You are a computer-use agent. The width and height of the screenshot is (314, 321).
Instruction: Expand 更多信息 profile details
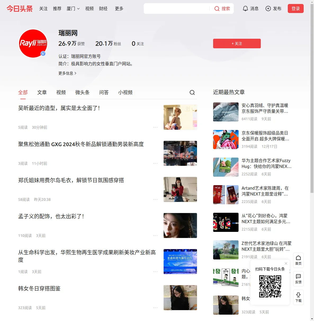point(68,73)
